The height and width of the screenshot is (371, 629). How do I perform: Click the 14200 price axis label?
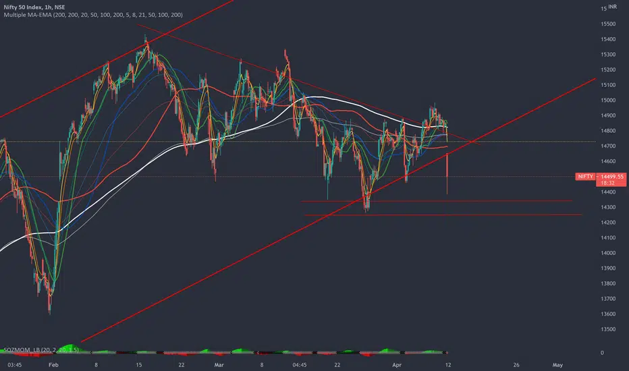(x=608, y=223)
